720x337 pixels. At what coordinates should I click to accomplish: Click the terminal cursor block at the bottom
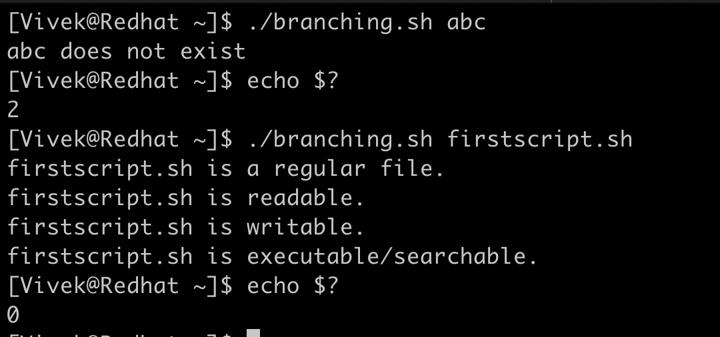(253, 333)
